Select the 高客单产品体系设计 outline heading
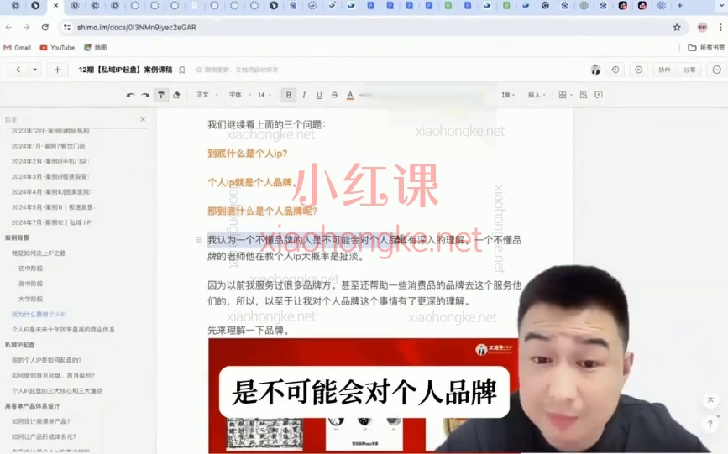Viewport: 728px width, 454px height. click(x=32, y=406)
